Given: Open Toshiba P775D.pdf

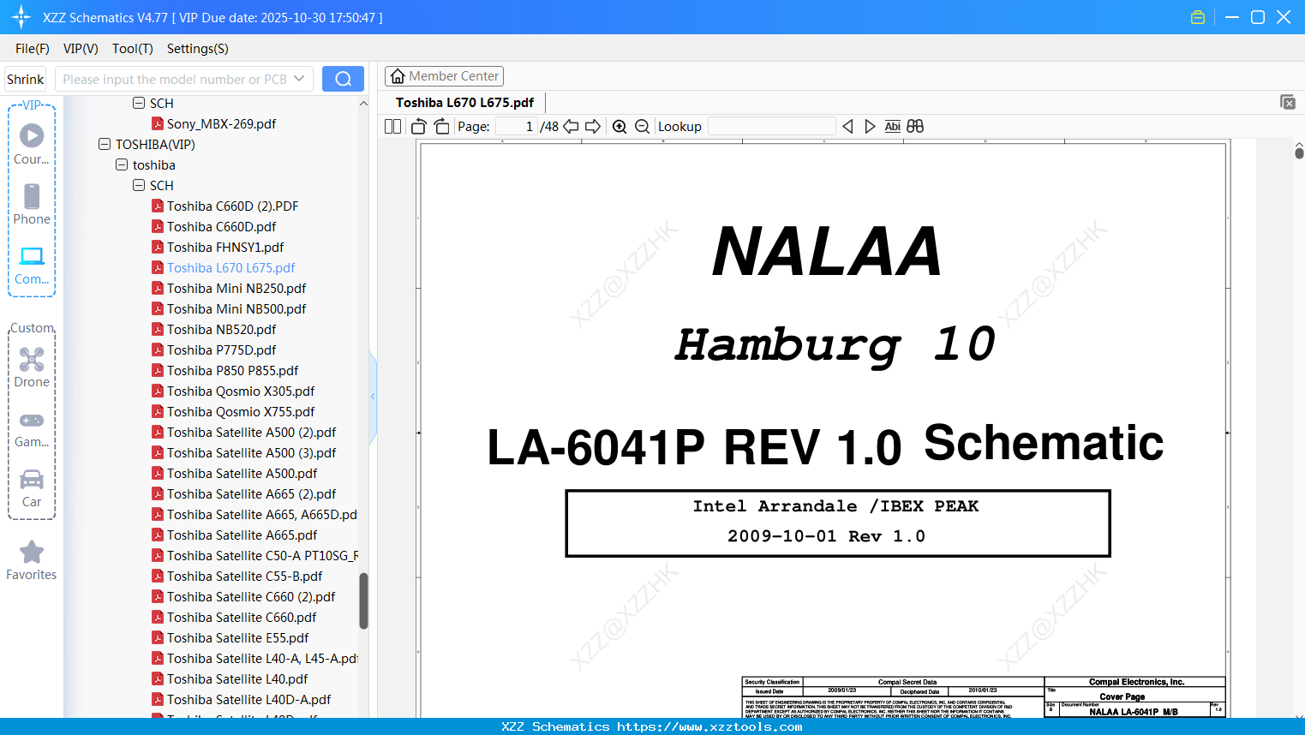Looking at the screenshot, I should (x=221, y=350).
